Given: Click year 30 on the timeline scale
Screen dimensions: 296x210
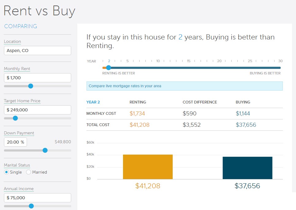Looking at the screenshot, I should pyautogui.click(x=280, y=61).
